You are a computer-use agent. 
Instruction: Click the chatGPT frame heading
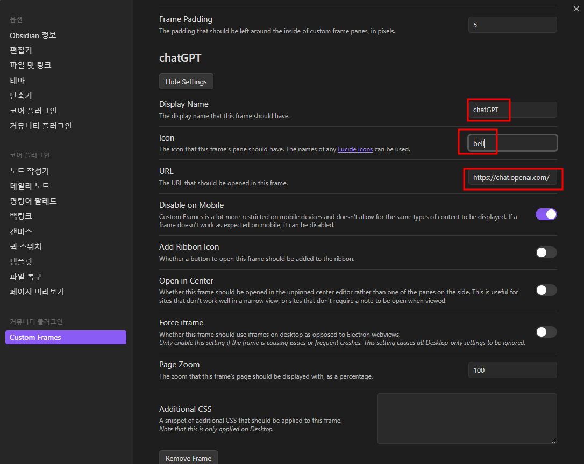(180, 58)
